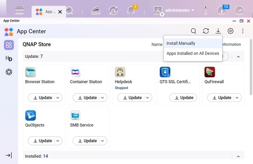Open QuObjects update dropdown arrow
253x164 pixels.
(x=58, y=141)
